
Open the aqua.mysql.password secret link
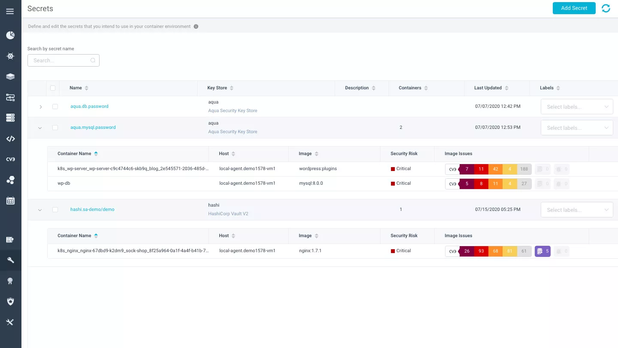[93, 128]
